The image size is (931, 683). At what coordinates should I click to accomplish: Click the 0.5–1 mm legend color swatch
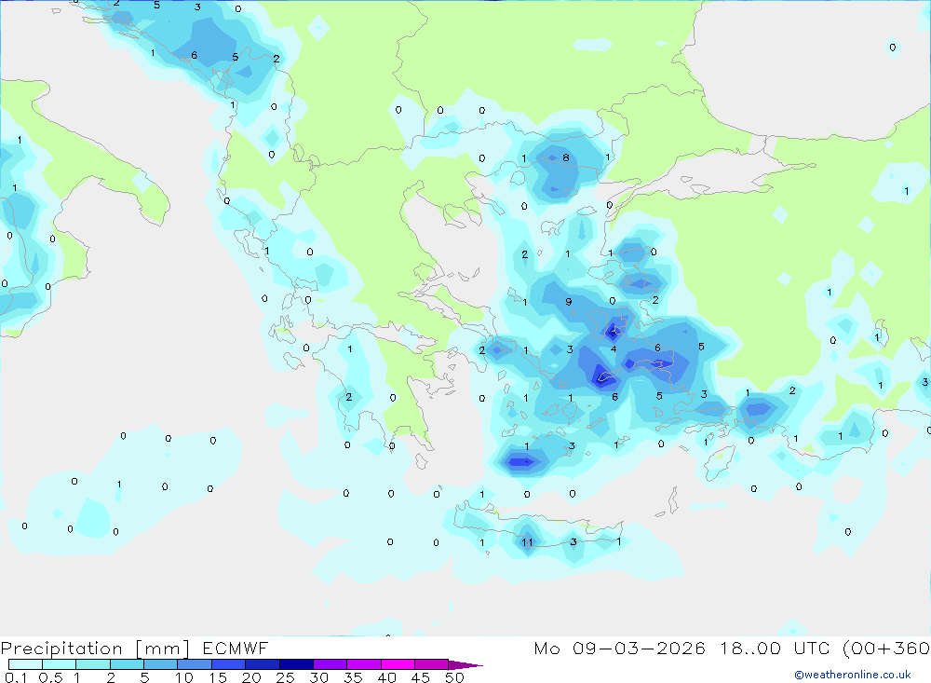click(60, 664)
